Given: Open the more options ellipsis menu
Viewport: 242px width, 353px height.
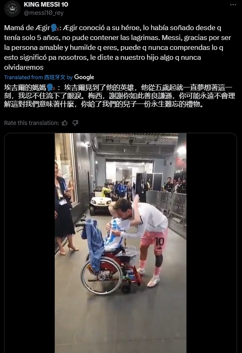Looking at the screenshot, I should point(233,5).
